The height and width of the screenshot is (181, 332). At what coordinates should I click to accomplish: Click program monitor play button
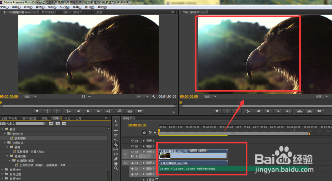click(x=268, y=111)
